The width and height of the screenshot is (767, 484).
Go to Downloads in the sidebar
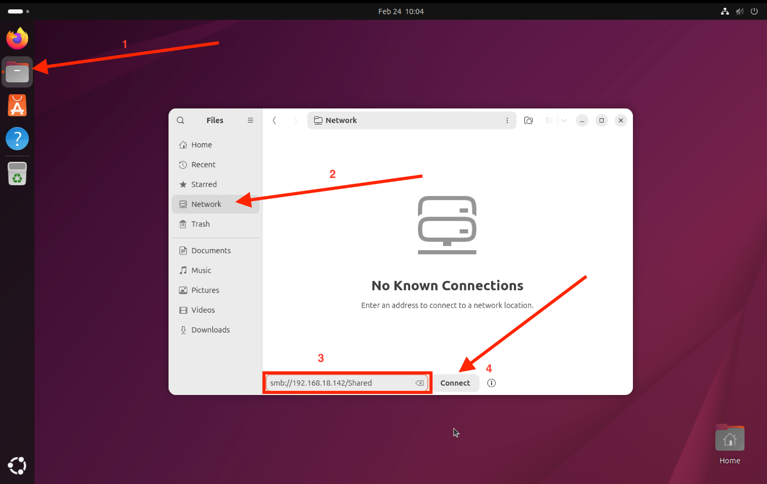(210, 330)
